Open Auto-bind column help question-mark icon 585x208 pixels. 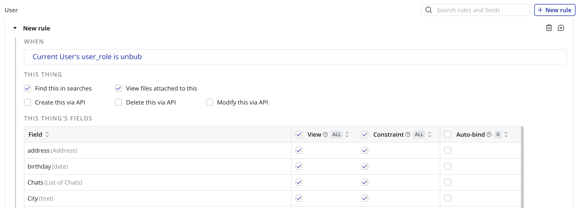point(489,135)
